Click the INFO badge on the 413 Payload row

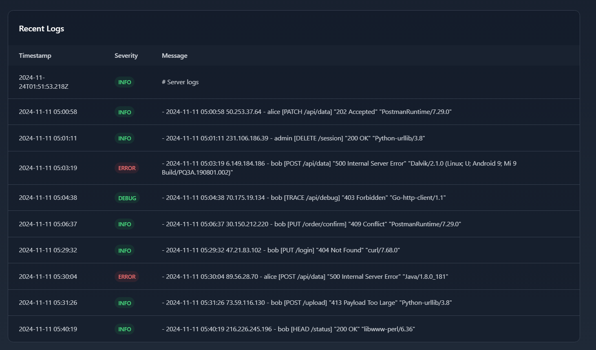click(x=124, y=303)
